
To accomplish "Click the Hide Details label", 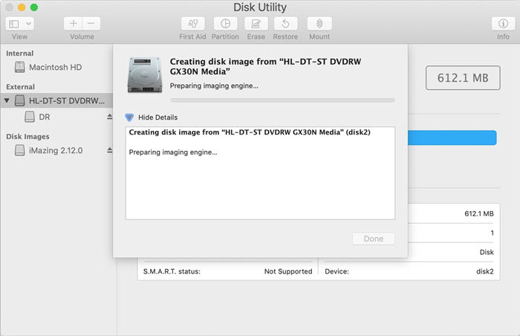I will (x=157, y=117).
